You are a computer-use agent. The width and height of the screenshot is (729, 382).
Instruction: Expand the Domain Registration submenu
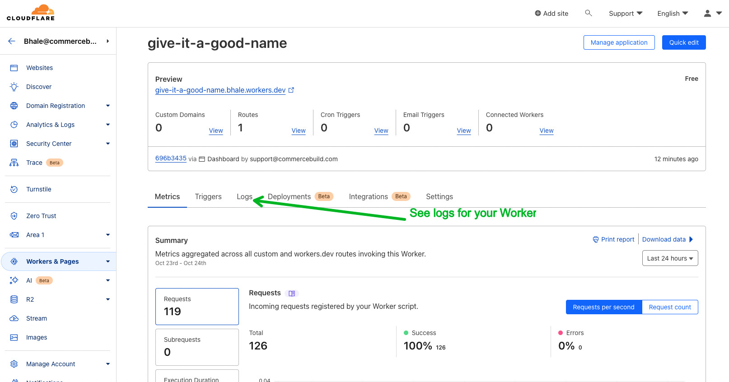pos(108,106)
